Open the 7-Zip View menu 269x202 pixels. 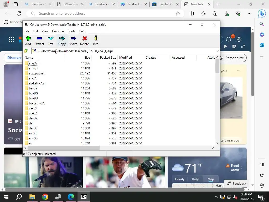tap(45, 31)
